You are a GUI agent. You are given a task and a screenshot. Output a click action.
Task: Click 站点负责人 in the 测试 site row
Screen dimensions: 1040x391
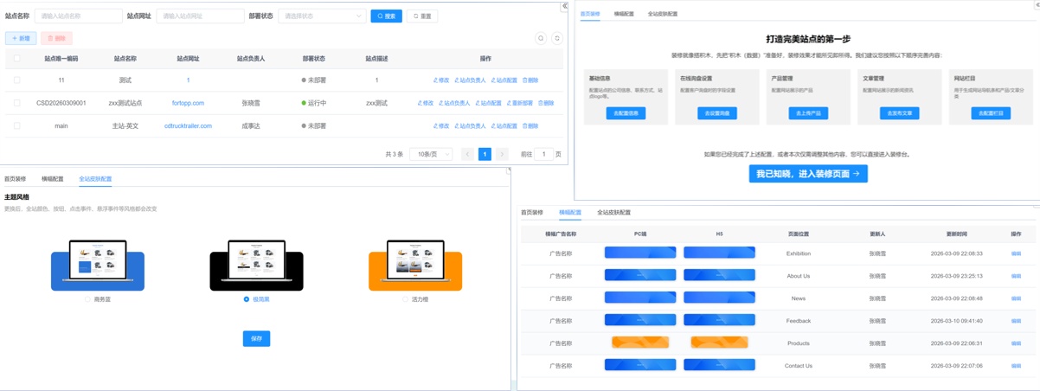pyautogui.click(x=470, y=80)
